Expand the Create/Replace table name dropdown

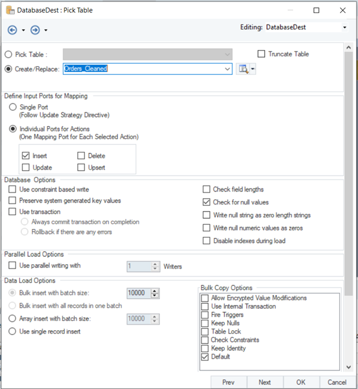[227, 70]
